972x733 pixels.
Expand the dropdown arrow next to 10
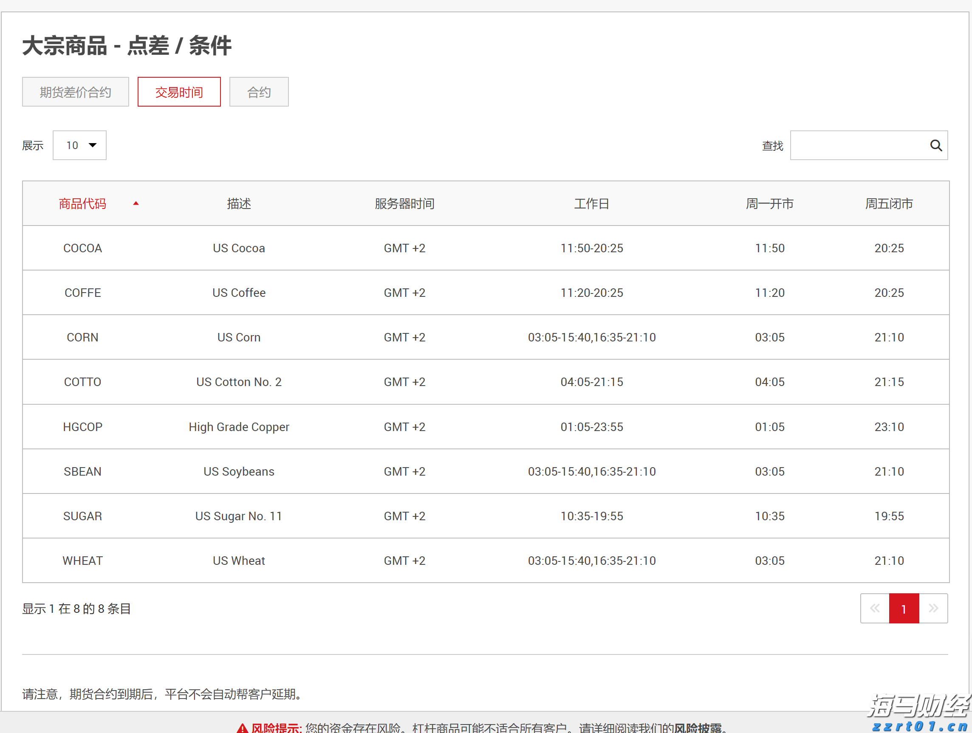pos(92,145)
